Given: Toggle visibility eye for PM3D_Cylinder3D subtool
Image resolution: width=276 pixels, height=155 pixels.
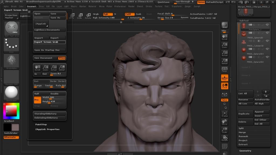Looking at the screenshot, I should click(267, 41).
